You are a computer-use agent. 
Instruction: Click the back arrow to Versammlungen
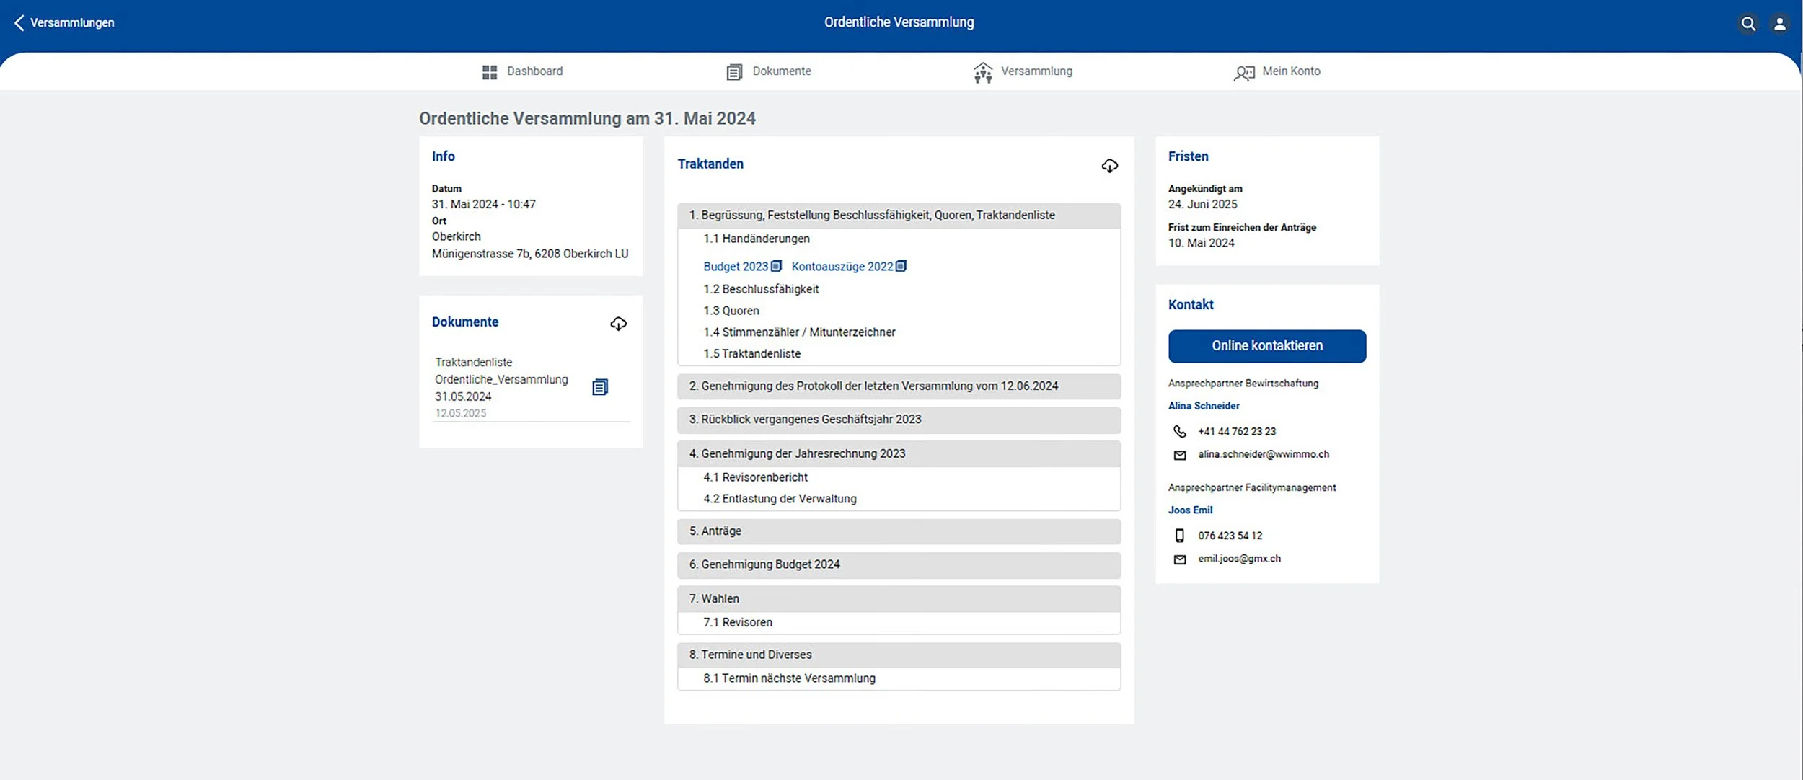[x=19, y=23]
